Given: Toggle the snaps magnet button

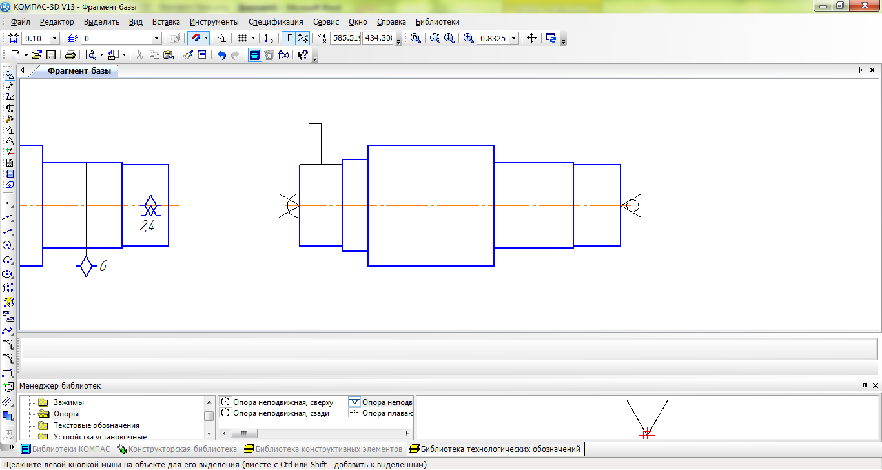Looking at the screenshot, I should tap(195, 38).
